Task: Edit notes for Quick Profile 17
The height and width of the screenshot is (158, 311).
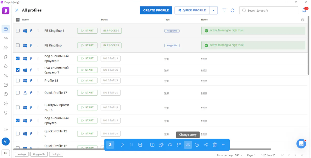Action: (204, 93)
